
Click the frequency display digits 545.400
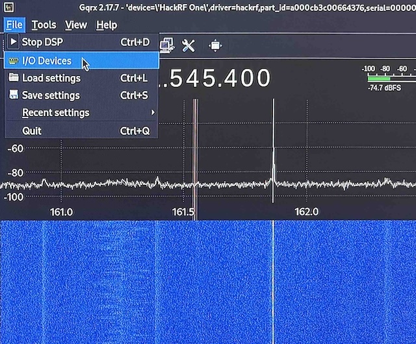coord(220,78)
